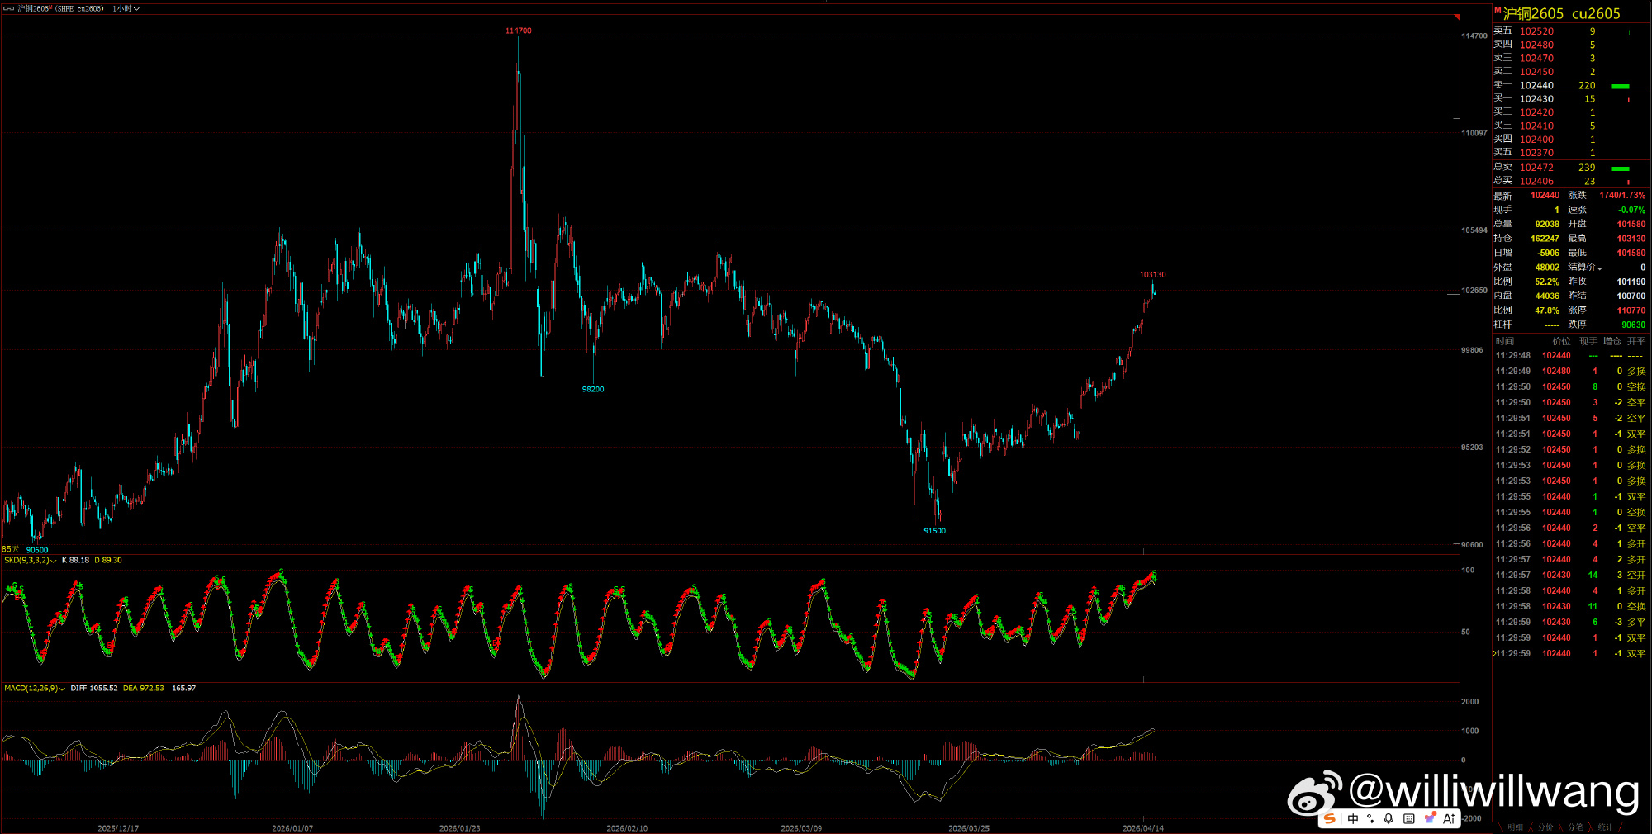Click the red triangle marker at chart top-right

1457,17
